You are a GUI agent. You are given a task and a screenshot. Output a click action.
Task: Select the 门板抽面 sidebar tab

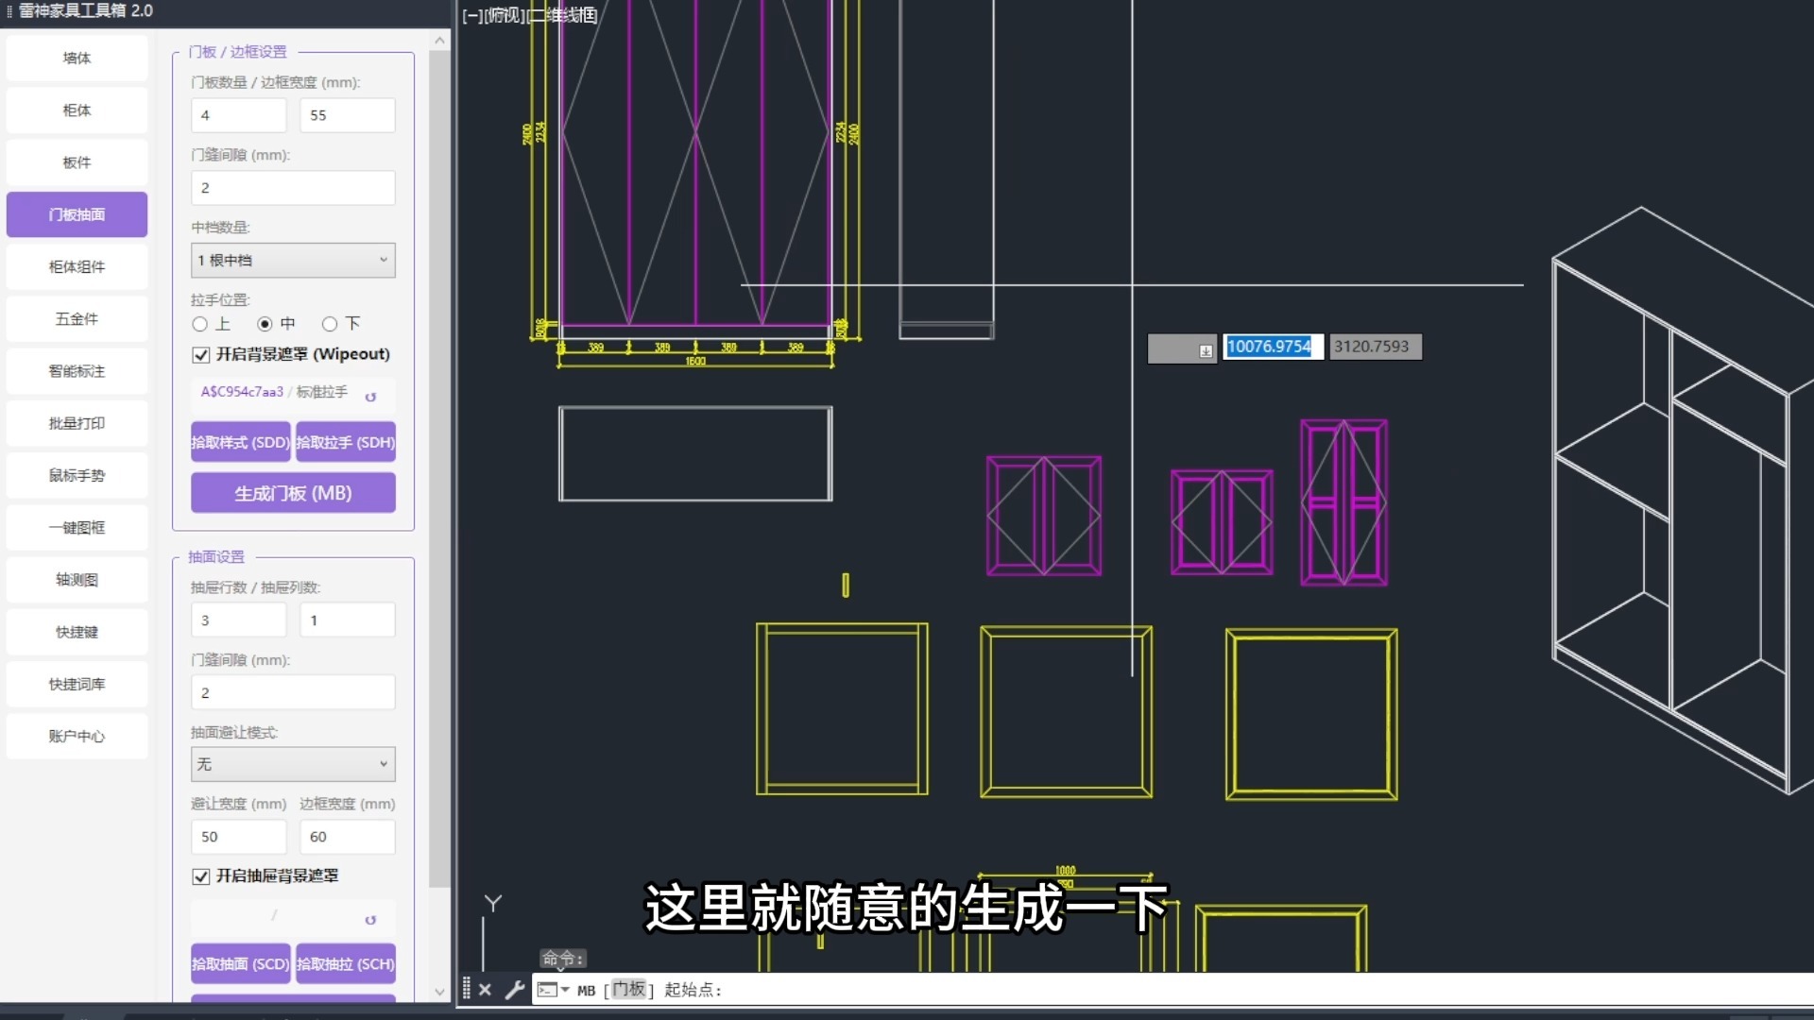click(77, 214)
